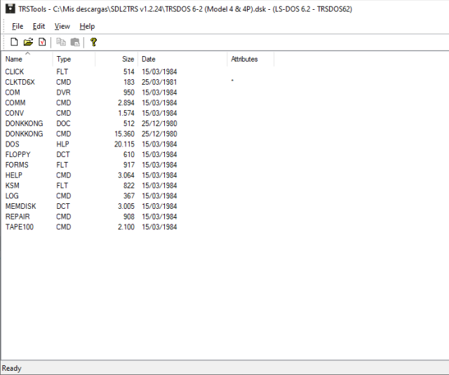This screenshot has height=375, width=449.
Task: Select the KSM file
Action: [13, 186]
